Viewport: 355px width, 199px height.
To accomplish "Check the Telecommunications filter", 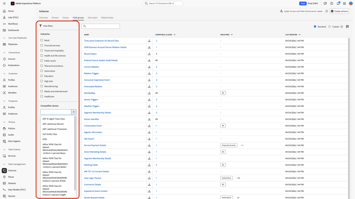I will pos(42,66).
